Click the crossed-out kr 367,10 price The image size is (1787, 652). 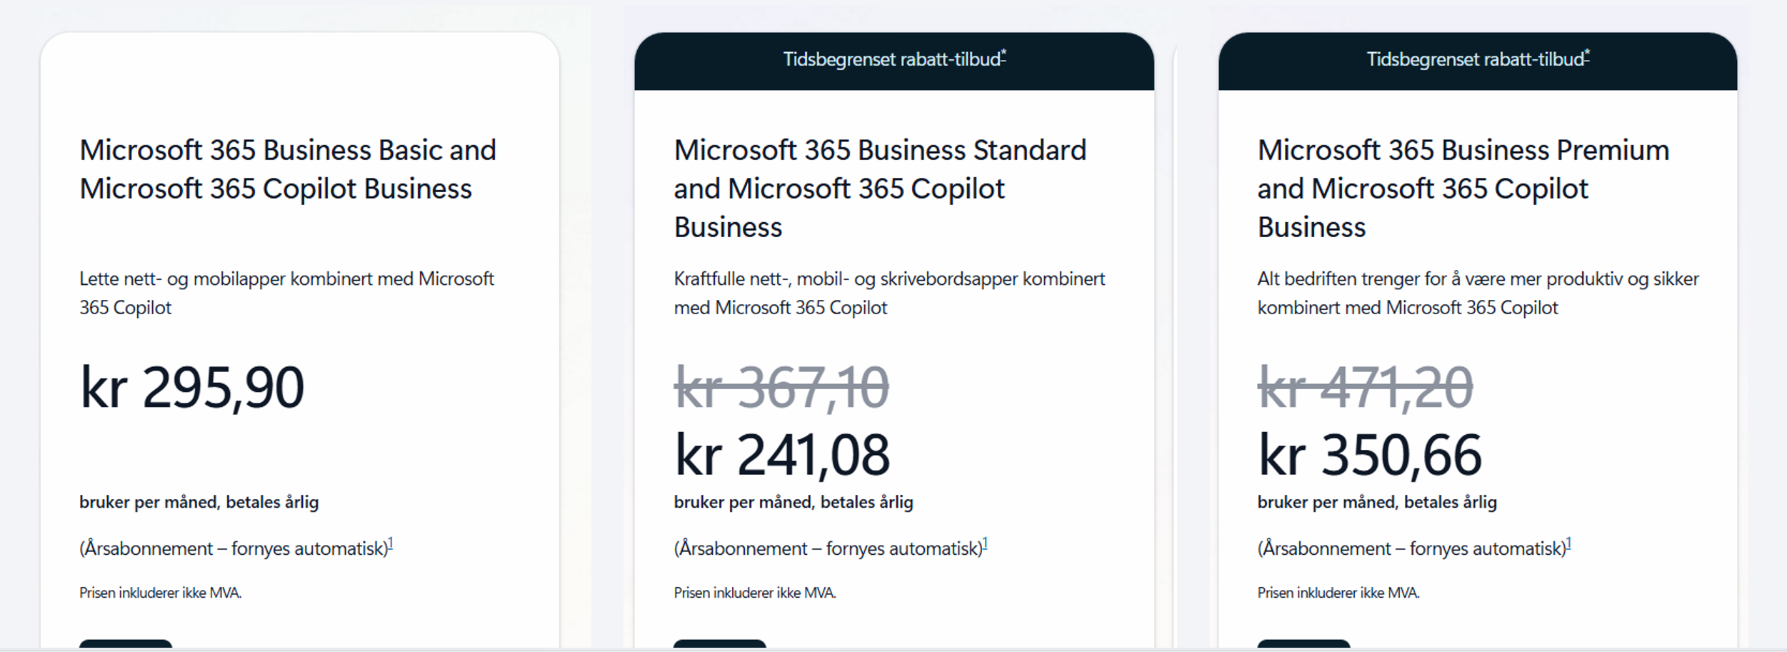(x=781, y=388)
